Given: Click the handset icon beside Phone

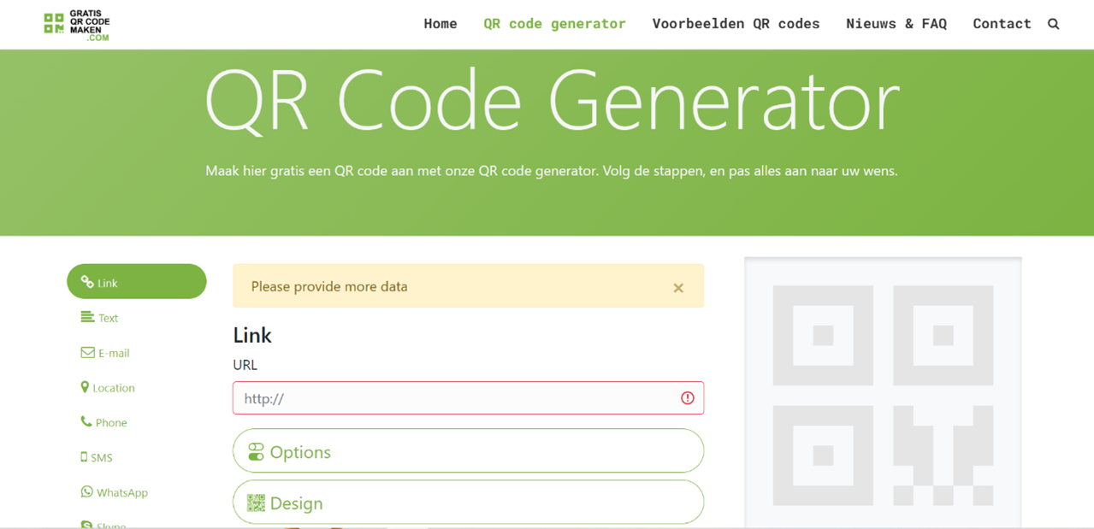Looking at the screenshot, I should point(86,421).
